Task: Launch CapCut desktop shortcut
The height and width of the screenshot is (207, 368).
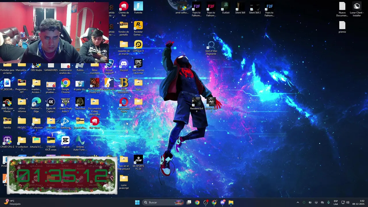Action: 65,142
